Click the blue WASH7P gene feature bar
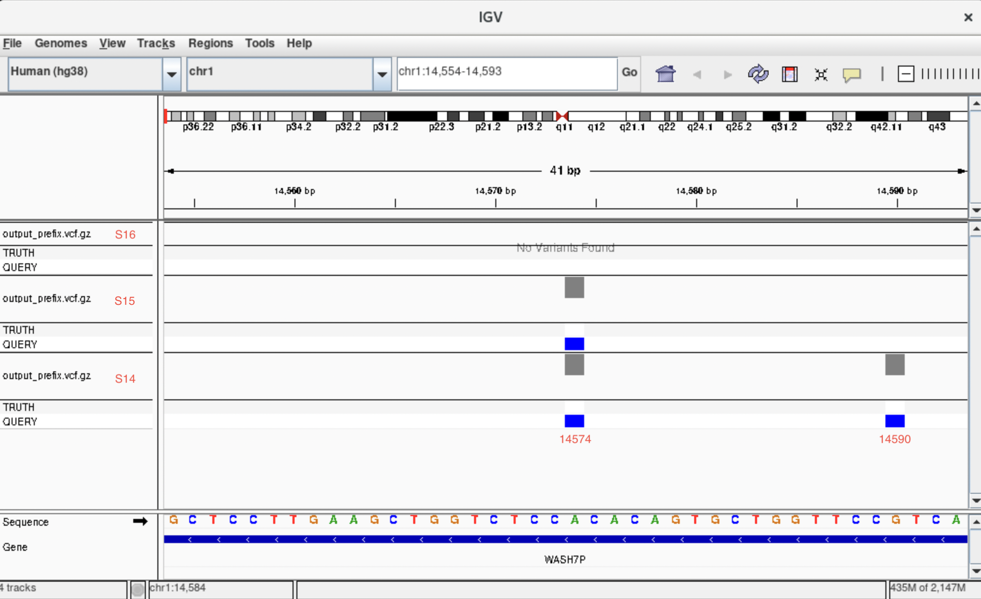Viewport: 981px width, 599px height. click(565, 539)
